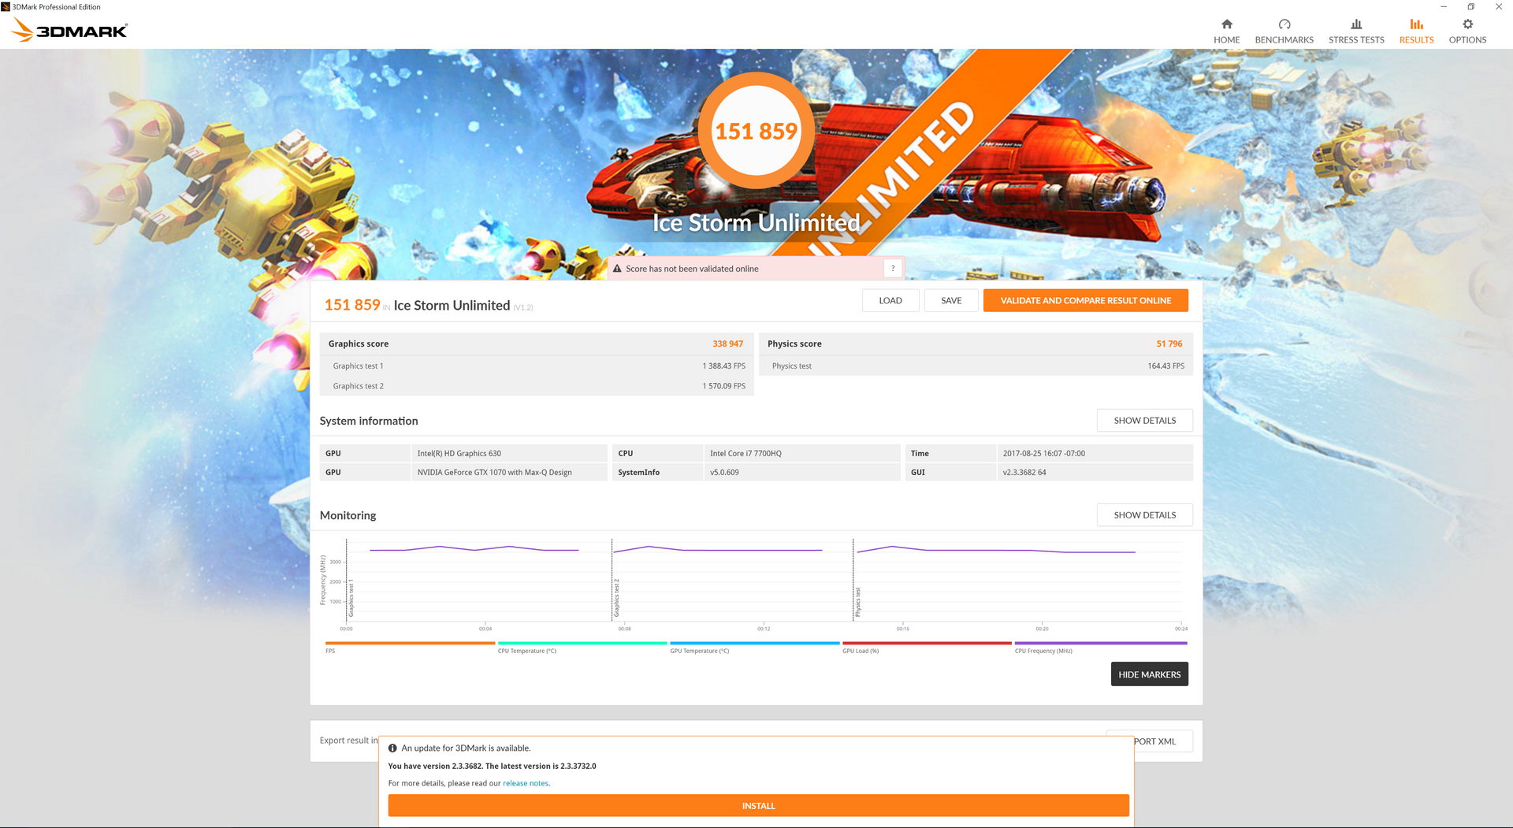The width and height of the screenshot is (1513, 828).
Task: Select the Graphics test 2 row
Action: pos(537,386)
